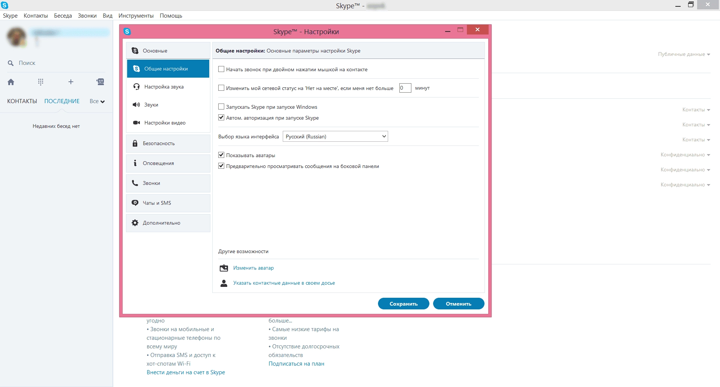Screen dimensions: 720x387
Task: Click the headset icon for Настройка звука
Action: point(136,87)
